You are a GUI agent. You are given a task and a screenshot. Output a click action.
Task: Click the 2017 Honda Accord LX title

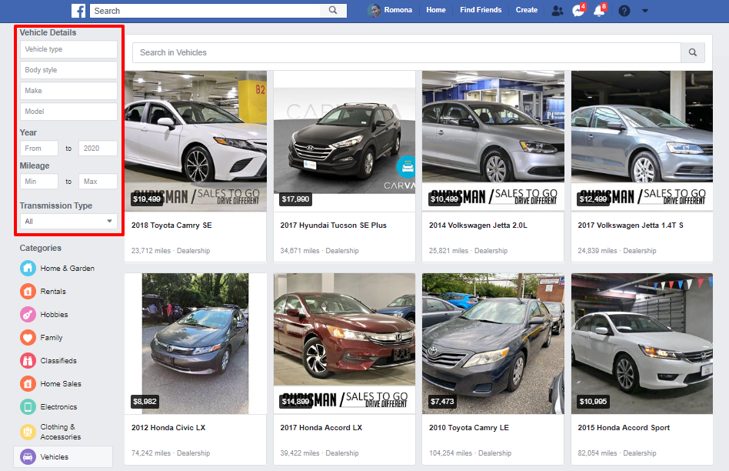click(x=321, y=428)
